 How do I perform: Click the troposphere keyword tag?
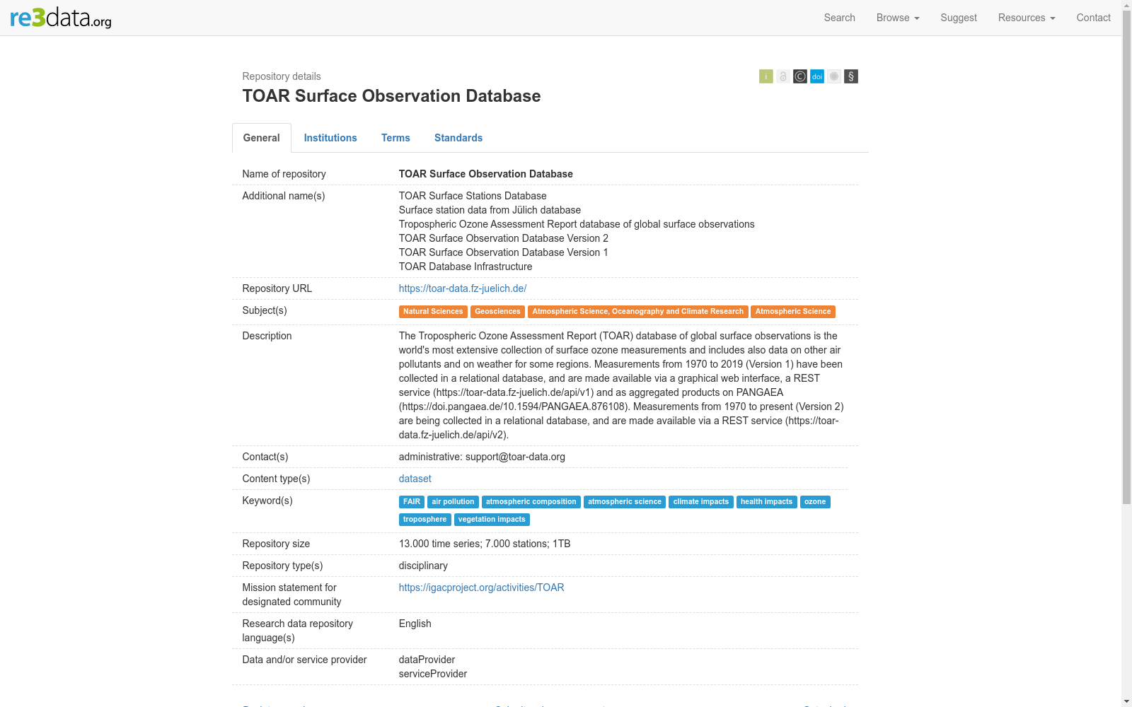pyautogui.click(x=425, y=520)
